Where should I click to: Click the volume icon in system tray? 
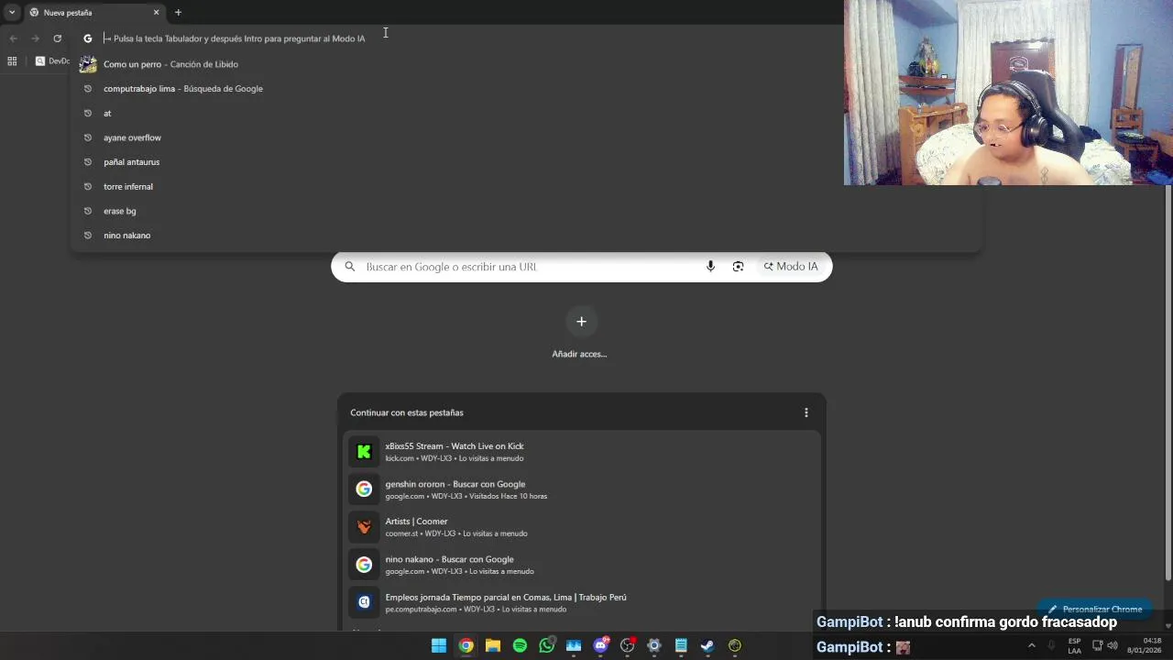tap(1113, 645)
